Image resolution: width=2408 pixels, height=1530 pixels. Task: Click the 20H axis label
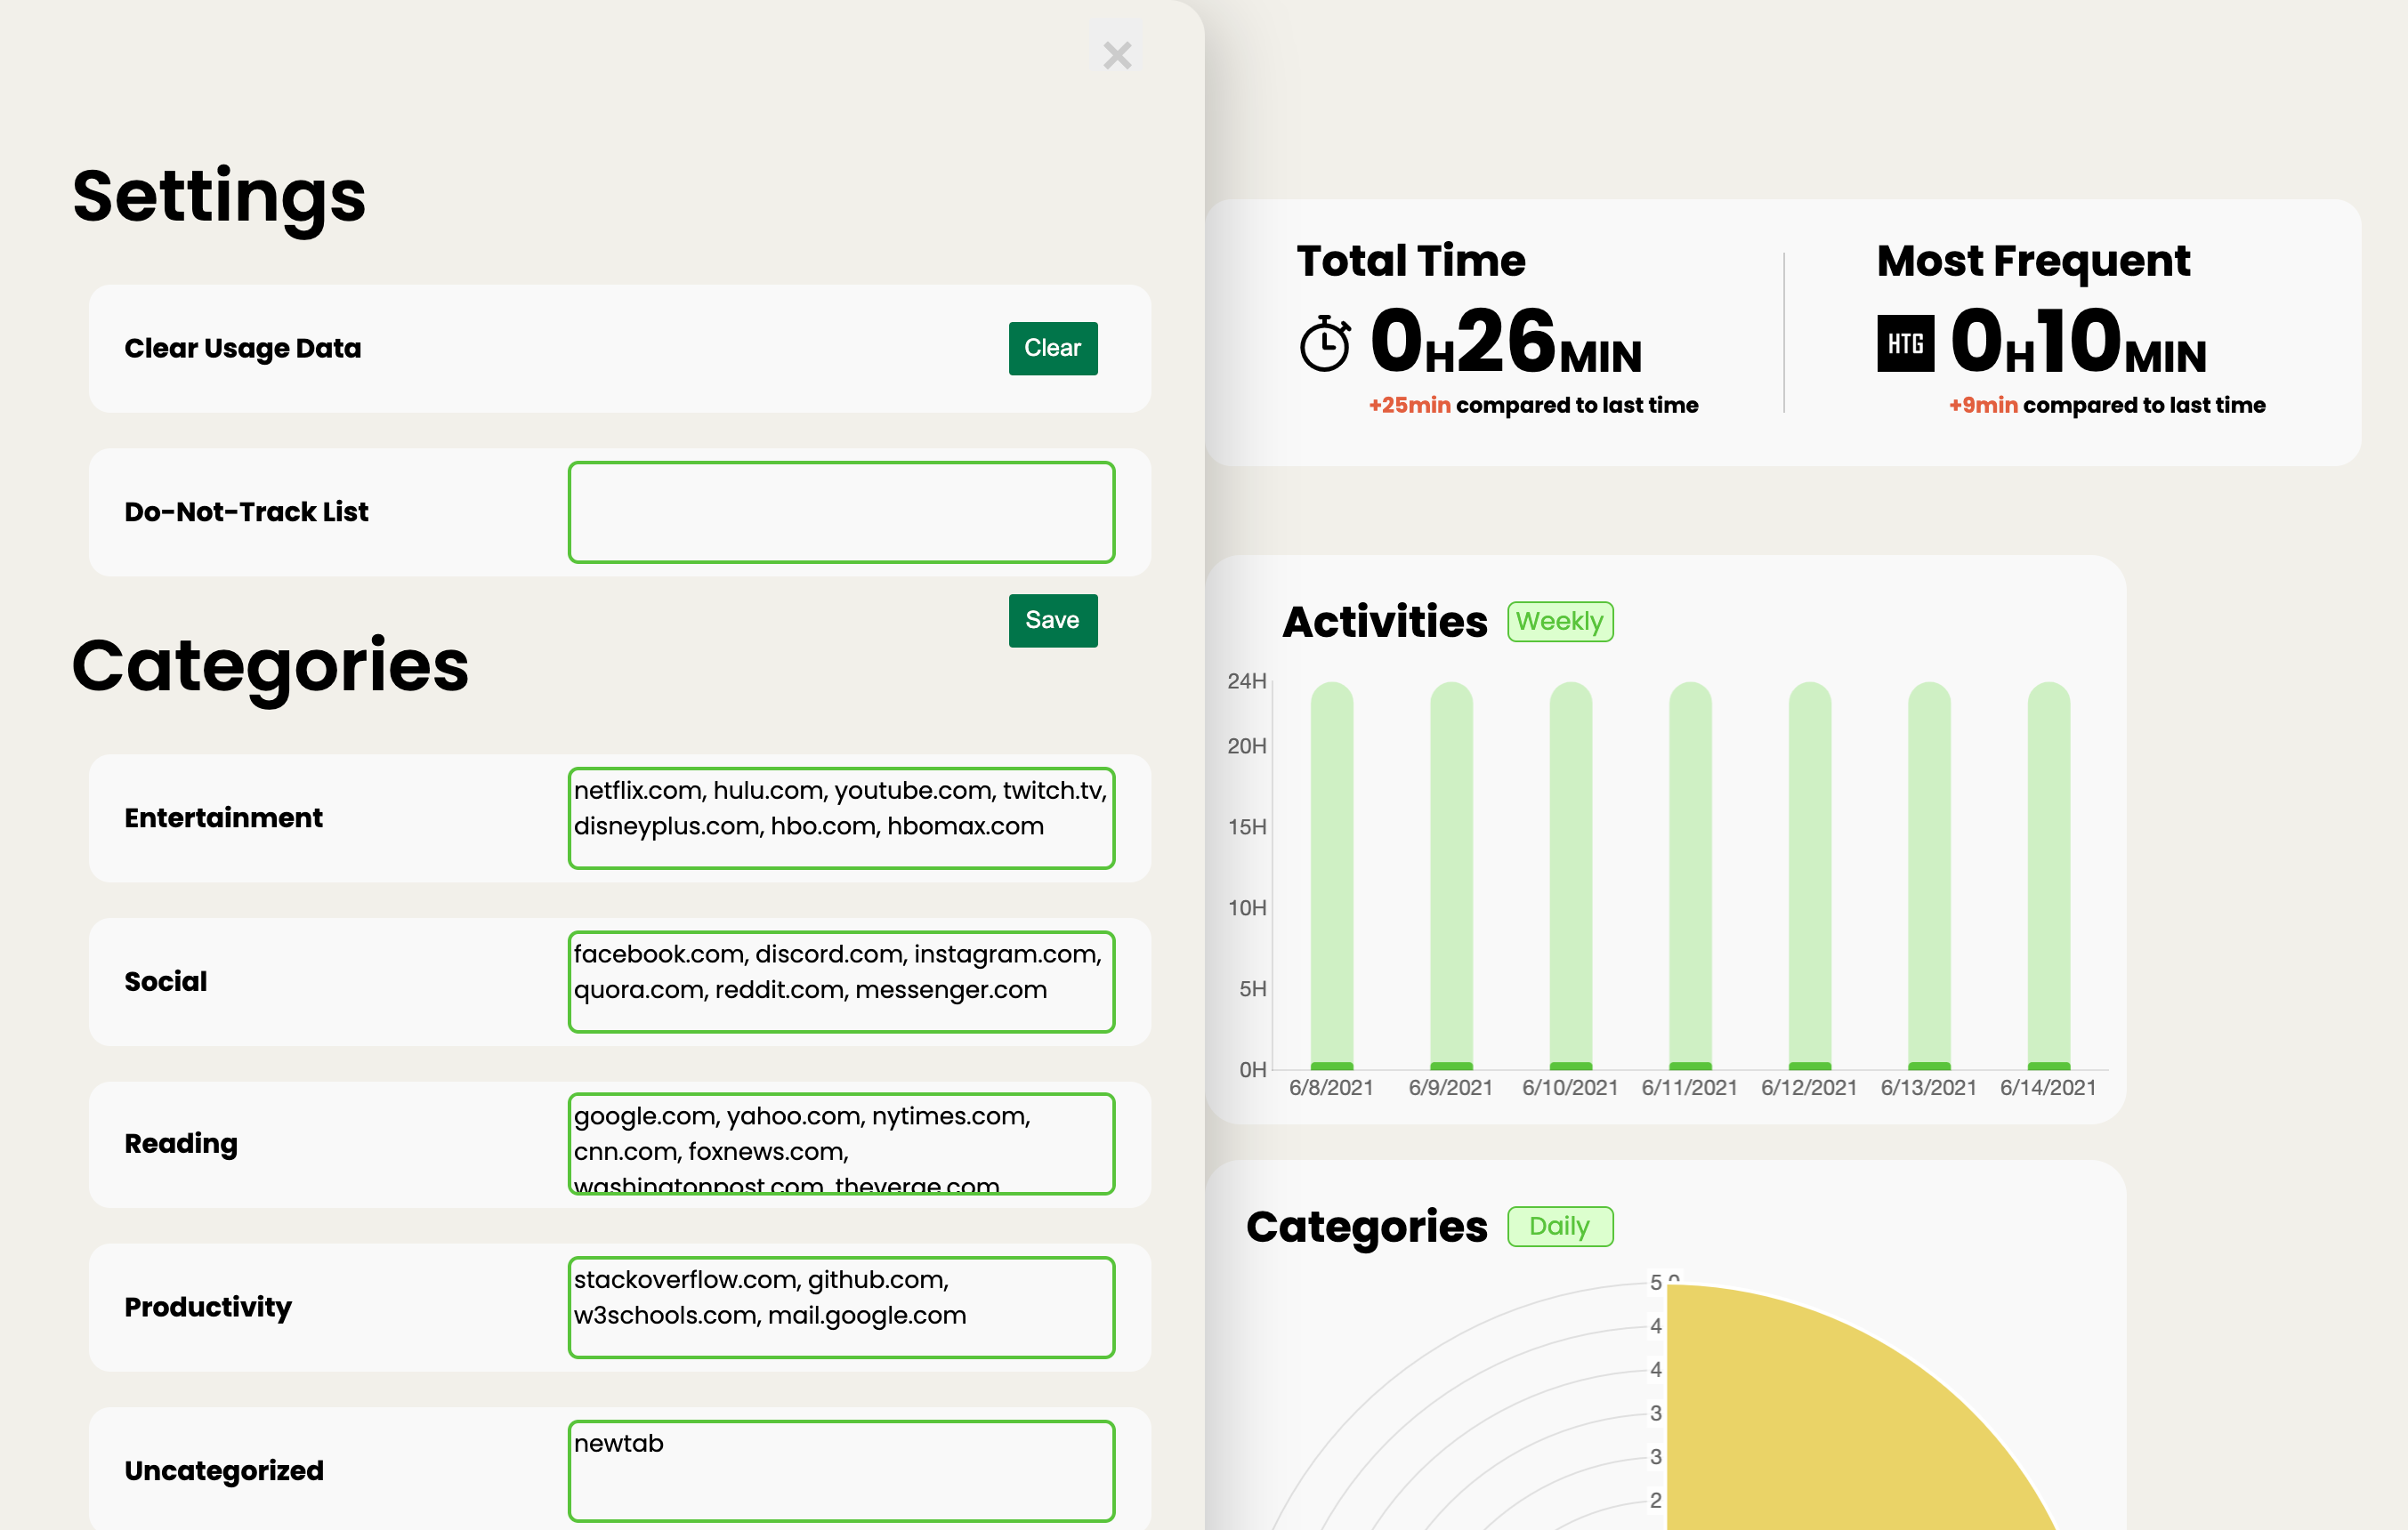click(x=1247, y=745)
